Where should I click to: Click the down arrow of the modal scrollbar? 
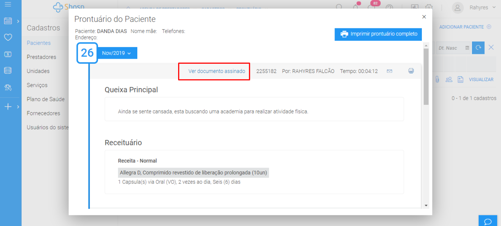coord(426,205)
